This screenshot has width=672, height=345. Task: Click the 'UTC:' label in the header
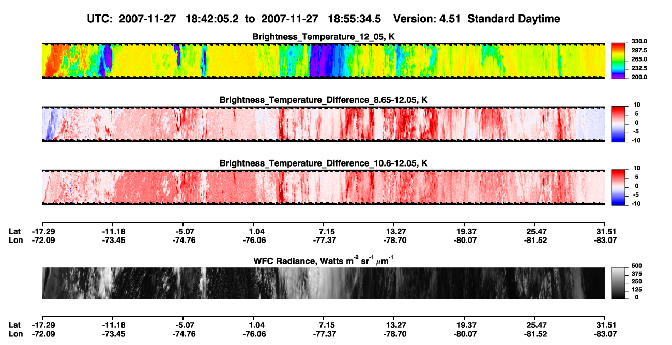click(x=100, y=19)
